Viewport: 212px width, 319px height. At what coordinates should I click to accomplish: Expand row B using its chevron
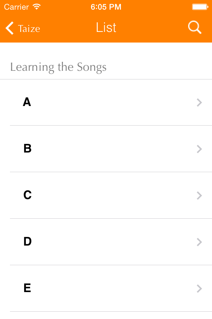pos(199,149)
